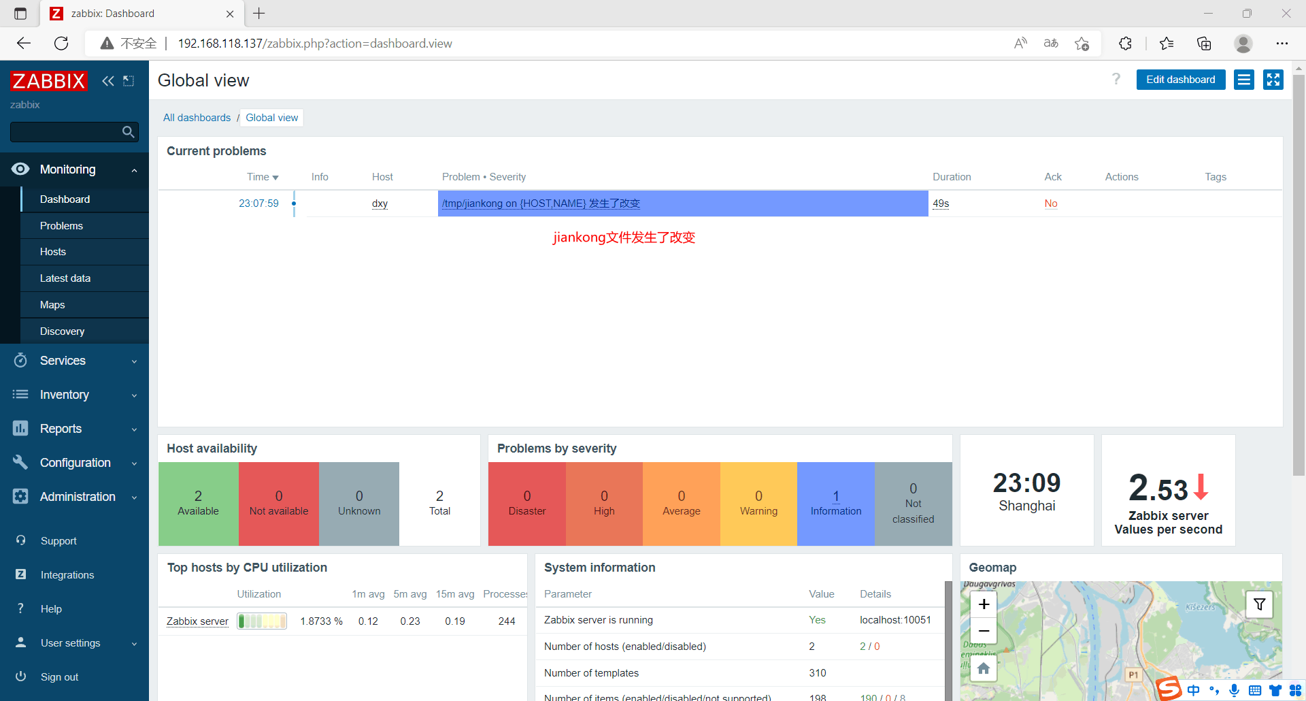This screenshot has height=701, width=1306.
Task: Click the search magnifier icon in sidebar
Action: pyautogui.click(x=128, y=132)
